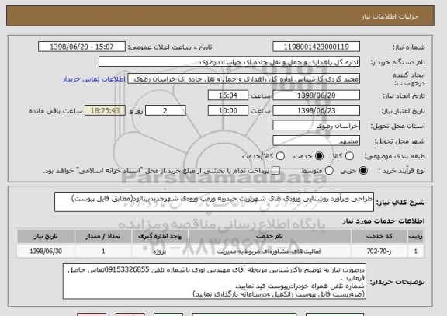Click the تاریخ نیاز column header
The height and width of the screenshot is (316, 447).
coord(46,237)
